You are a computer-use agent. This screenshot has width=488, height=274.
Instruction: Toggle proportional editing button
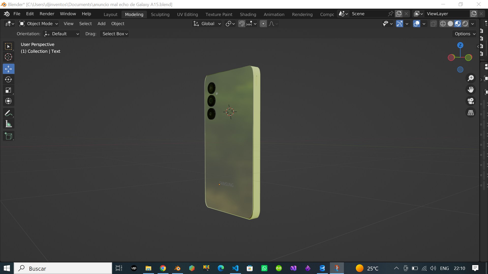(263, 24)
